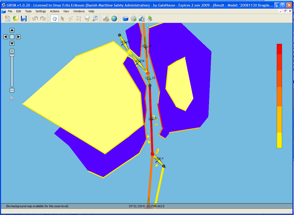Click the red top of color legend

click(x=279, y=49)
